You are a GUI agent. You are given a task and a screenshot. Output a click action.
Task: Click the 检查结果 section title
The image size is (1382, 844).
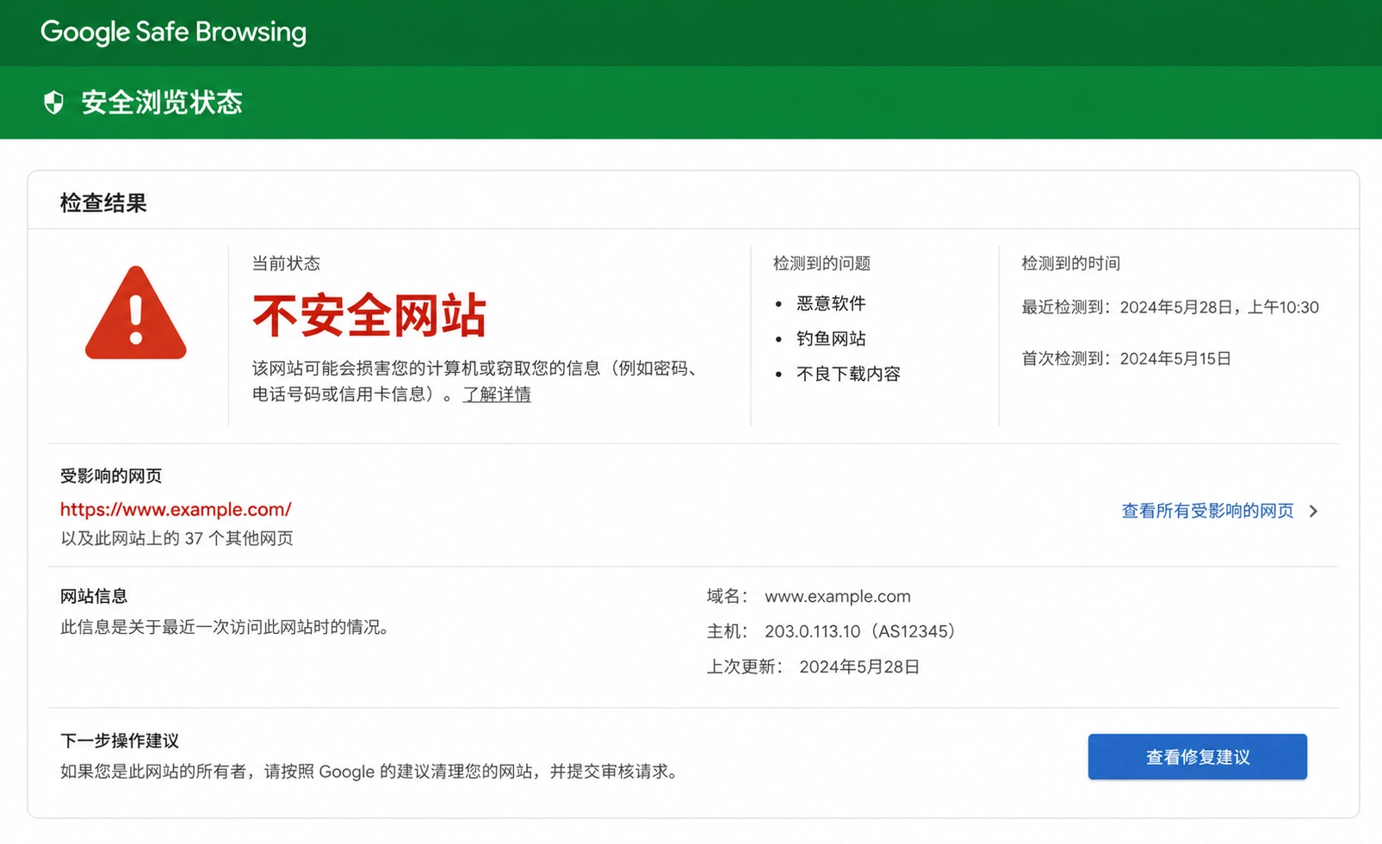(x=103, y=203)
